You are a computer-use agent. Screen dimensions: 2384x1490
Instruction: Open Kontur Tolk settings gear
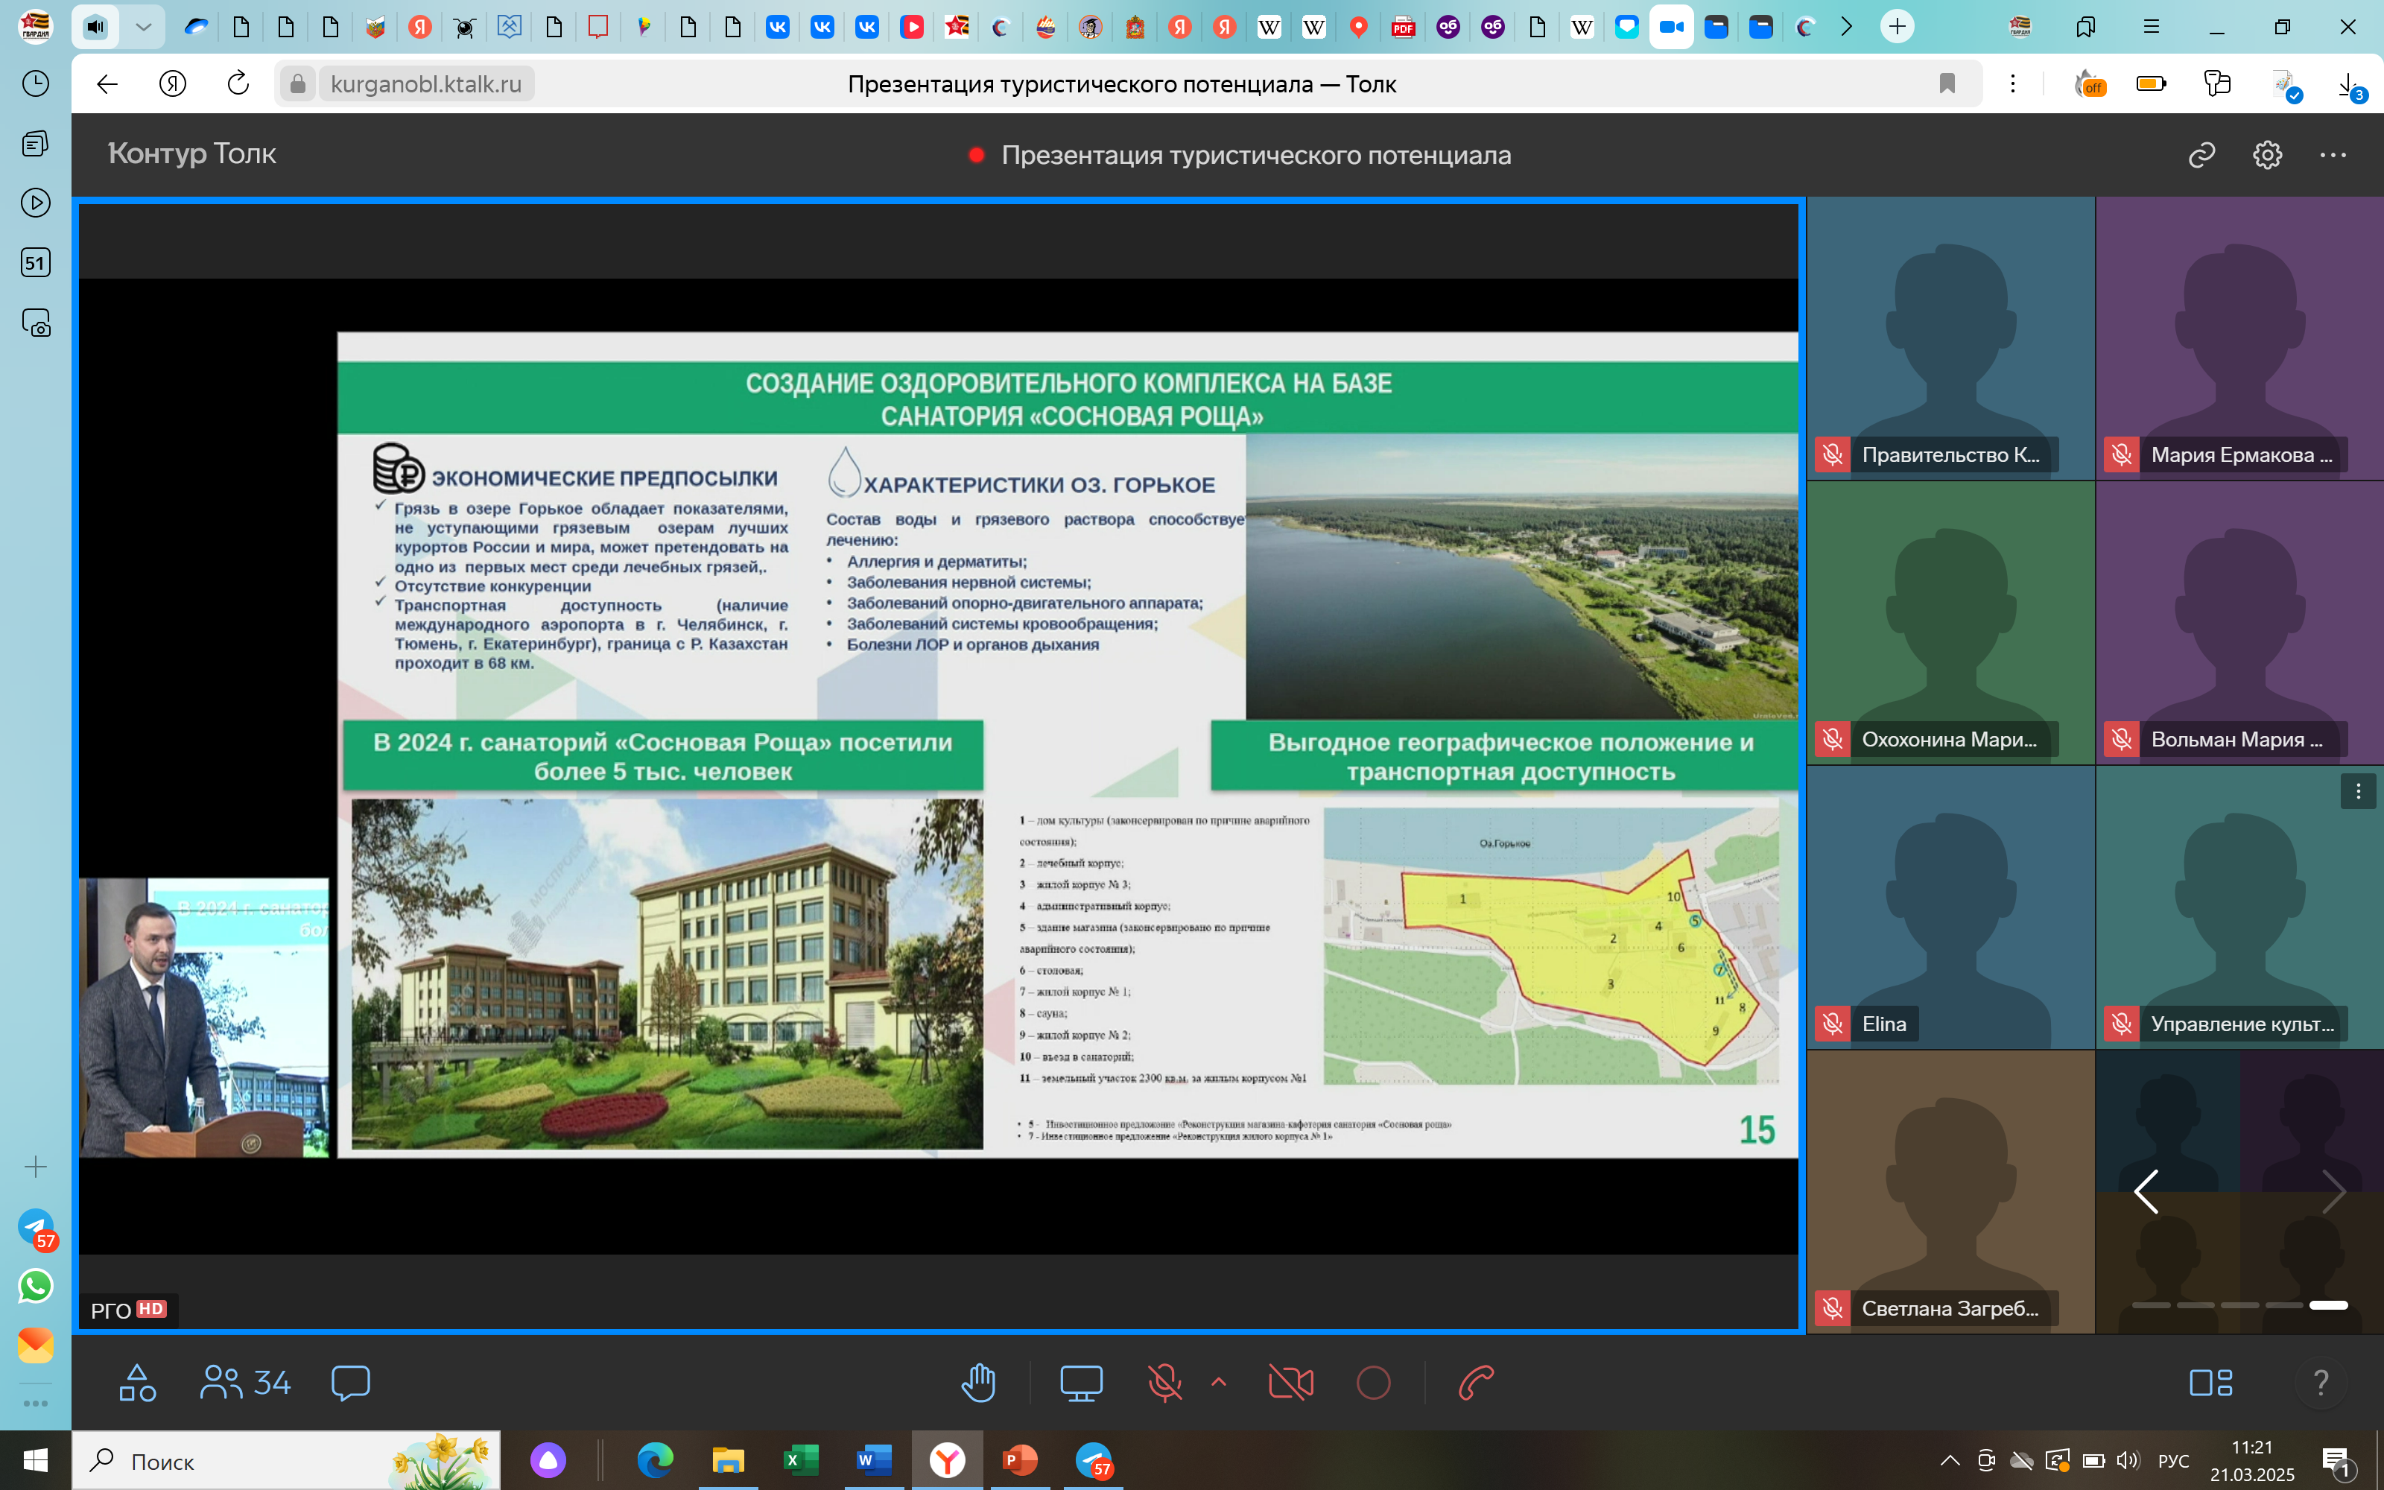(2267, 155)
